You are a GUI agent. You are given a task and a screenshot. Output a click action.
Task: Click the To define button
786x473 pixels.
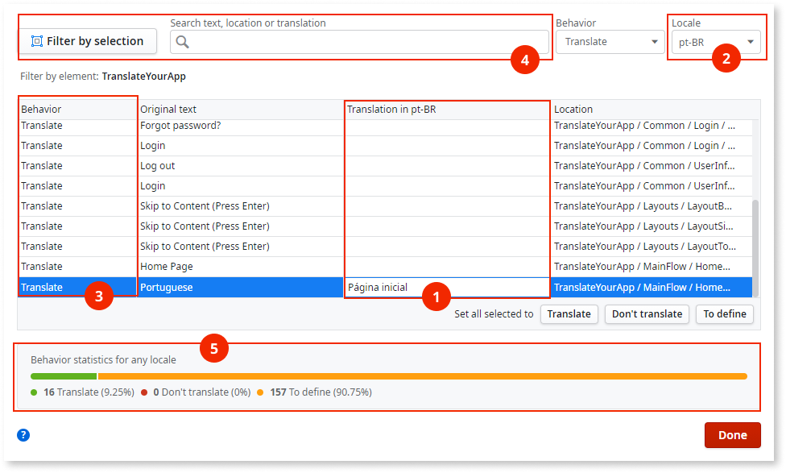tap(724, 314)
